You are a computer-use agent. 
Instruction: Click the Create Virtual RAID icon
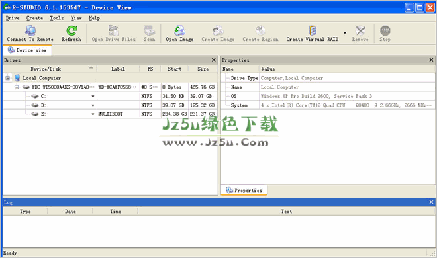(x=313, y=30)
